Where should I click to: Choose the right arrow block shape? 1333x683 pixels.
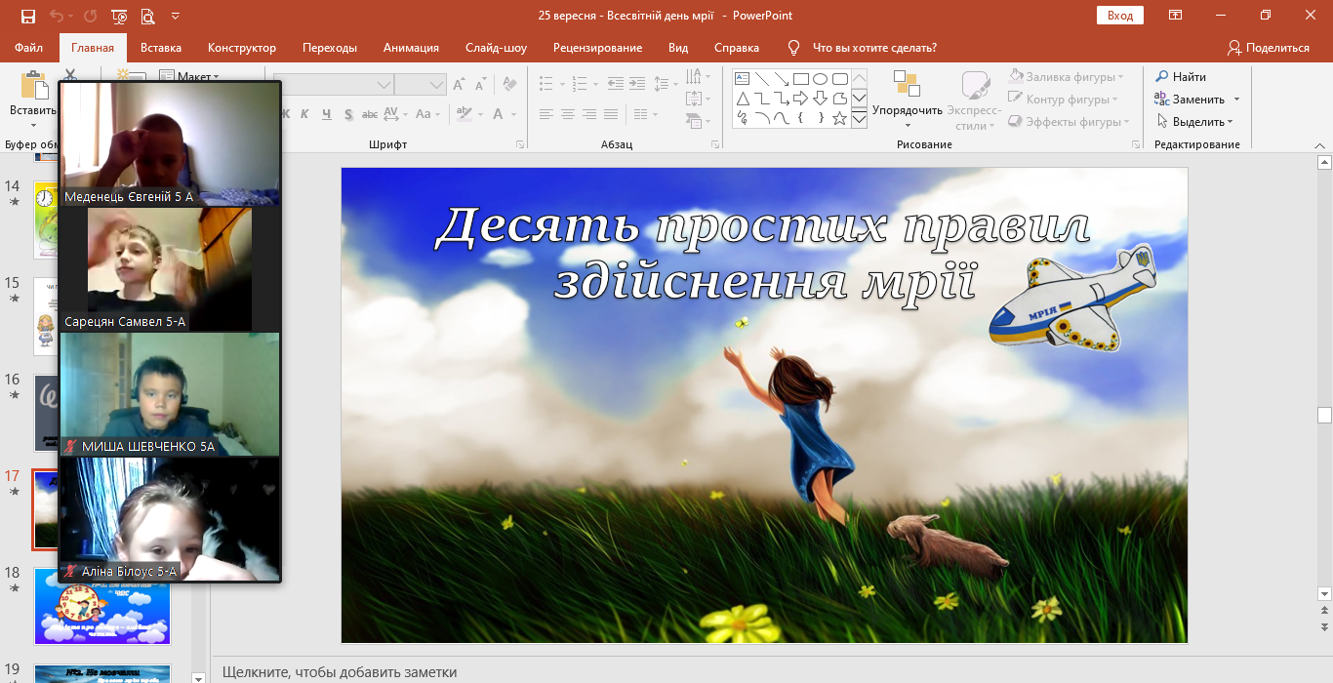[800, 99]
